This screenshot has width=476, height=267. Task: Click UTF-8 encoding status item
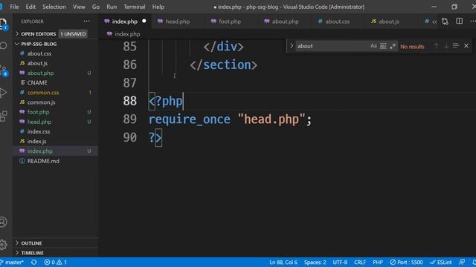(x=340, y=262)
